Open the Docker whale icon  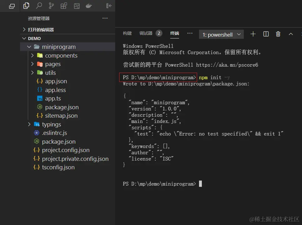89,6
